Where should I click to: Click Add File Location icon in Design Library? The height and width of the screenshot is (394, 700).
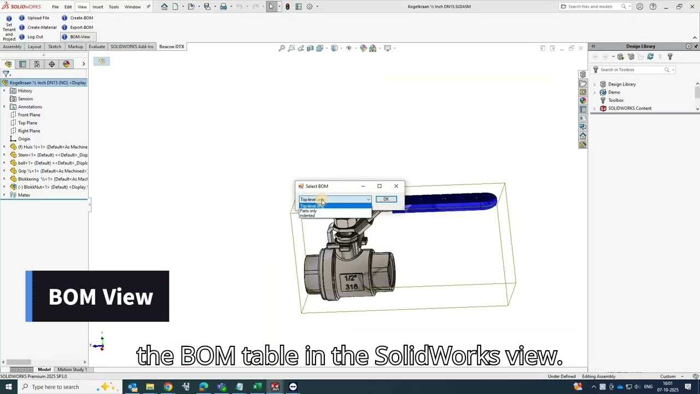(620, 57)
